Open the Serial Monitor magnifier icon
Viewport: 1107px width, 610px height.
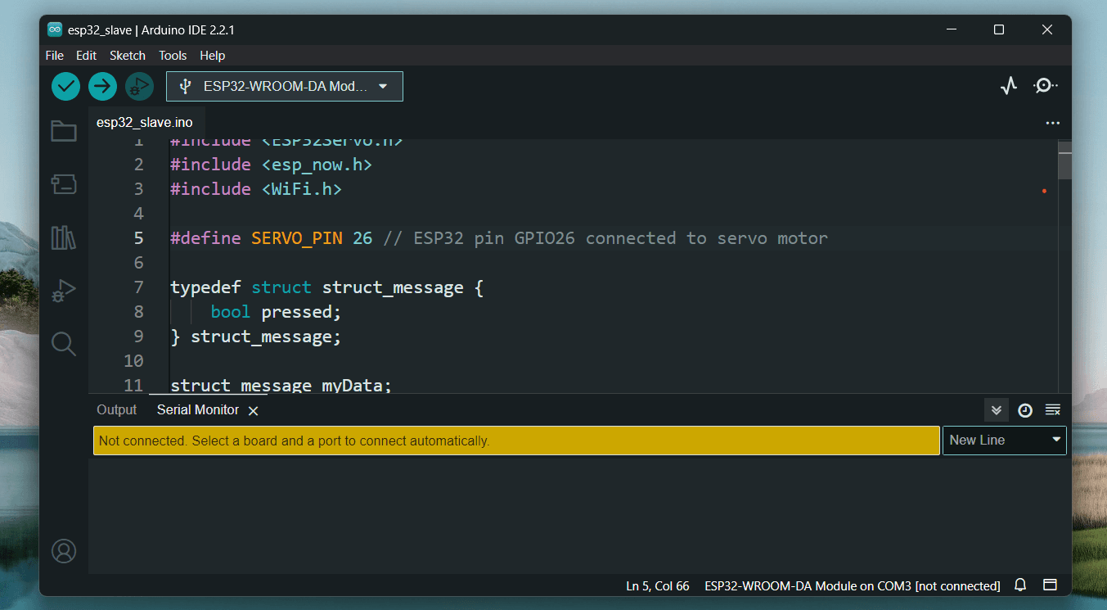coord(1045,86)
